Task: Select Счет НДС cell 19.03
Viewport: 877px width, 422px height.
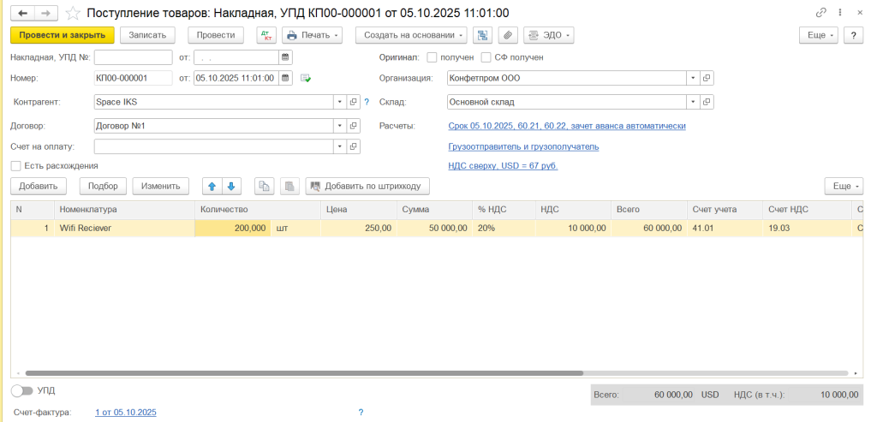Action: click(x=807, y=228)
